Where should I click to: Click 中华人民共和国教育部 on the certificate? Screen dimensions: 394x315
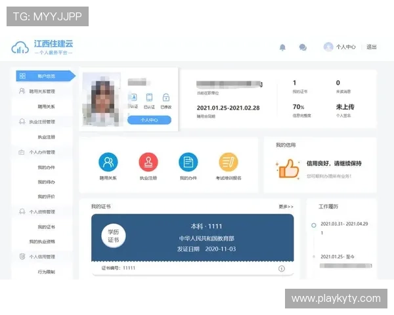[207, 238]
